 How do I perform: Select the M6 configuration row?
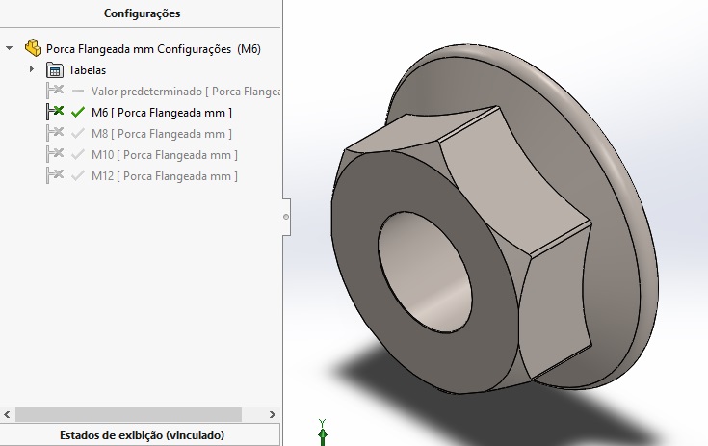coord(162,113)
